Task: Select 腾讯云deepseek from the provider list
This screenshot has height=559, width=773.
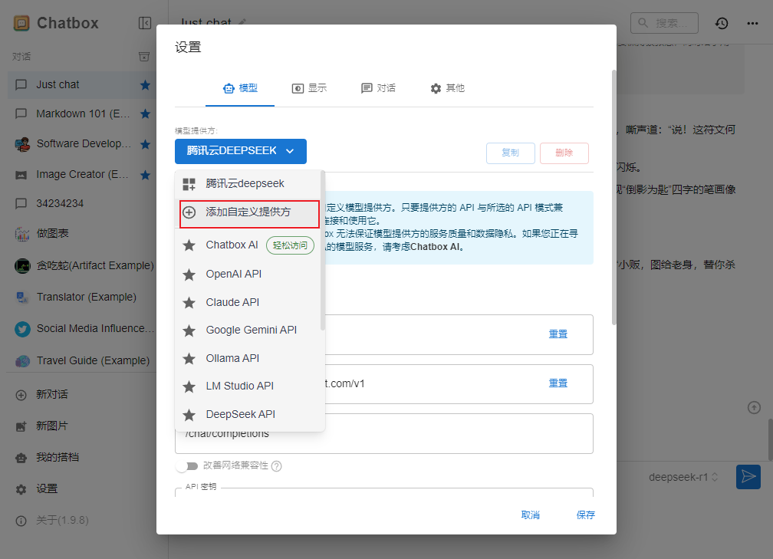Action: tap(248, 184)
